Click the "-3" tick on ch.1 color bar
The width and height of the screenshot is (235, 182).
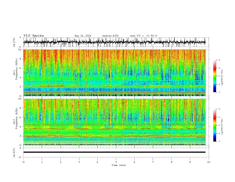219,60
